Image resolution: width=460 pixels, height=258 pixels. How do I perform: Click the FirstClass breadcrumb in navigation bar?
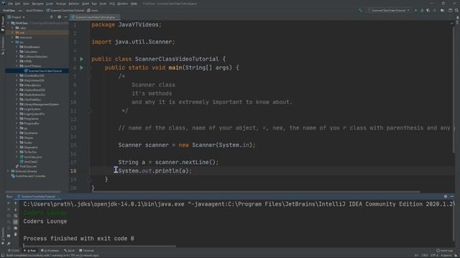[x=9, y=10]
